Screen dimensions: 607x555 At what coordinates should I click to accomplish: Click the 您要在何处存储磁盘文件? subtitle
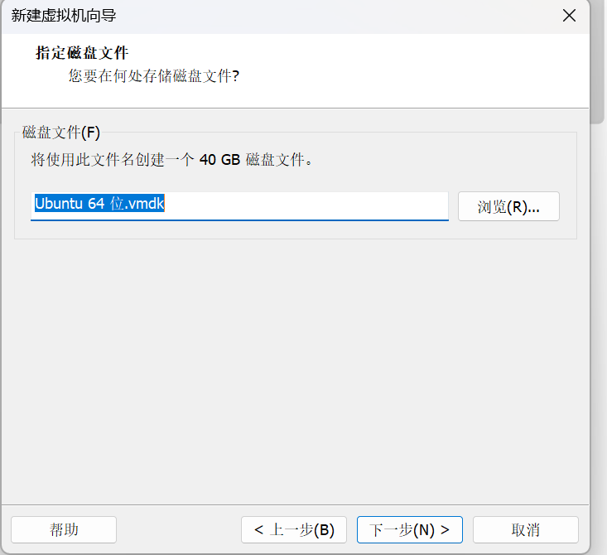pyautogui.click(x=154, y=76)
